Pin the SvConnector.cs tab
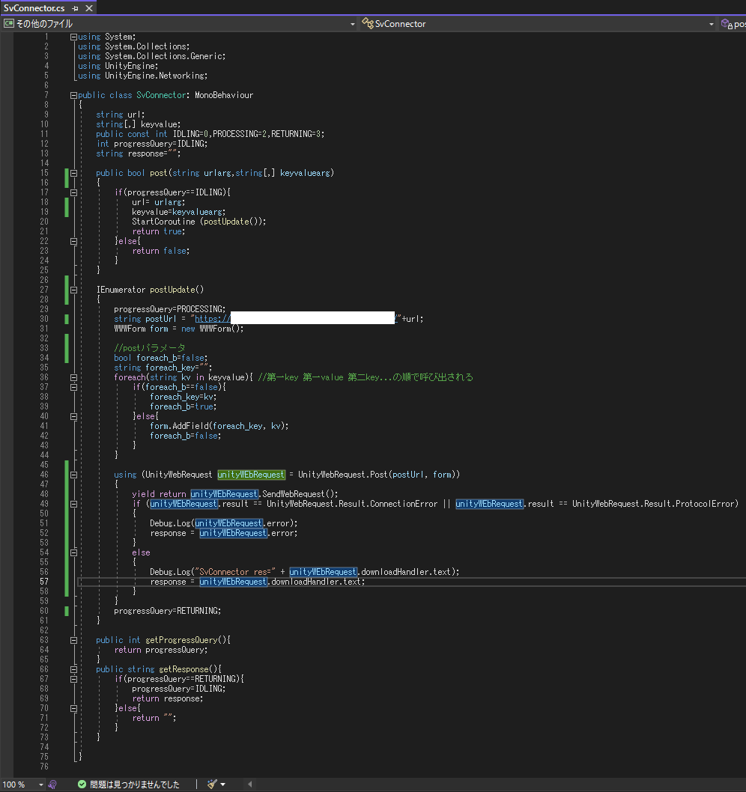The width and height of the screenshot is (746, 792). [75, 8]
